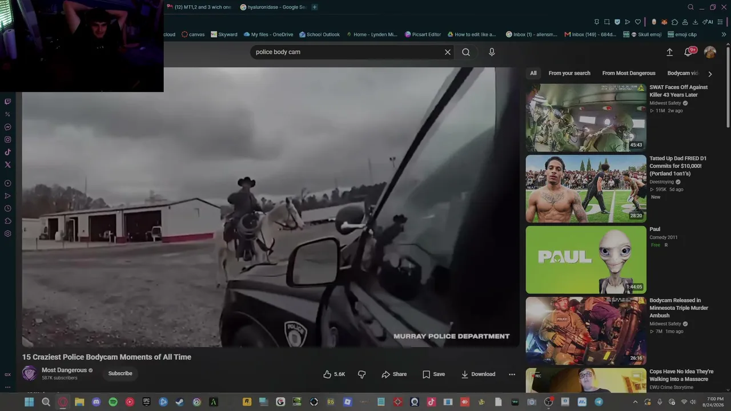Open Windows taskbar search

[46, 402]
